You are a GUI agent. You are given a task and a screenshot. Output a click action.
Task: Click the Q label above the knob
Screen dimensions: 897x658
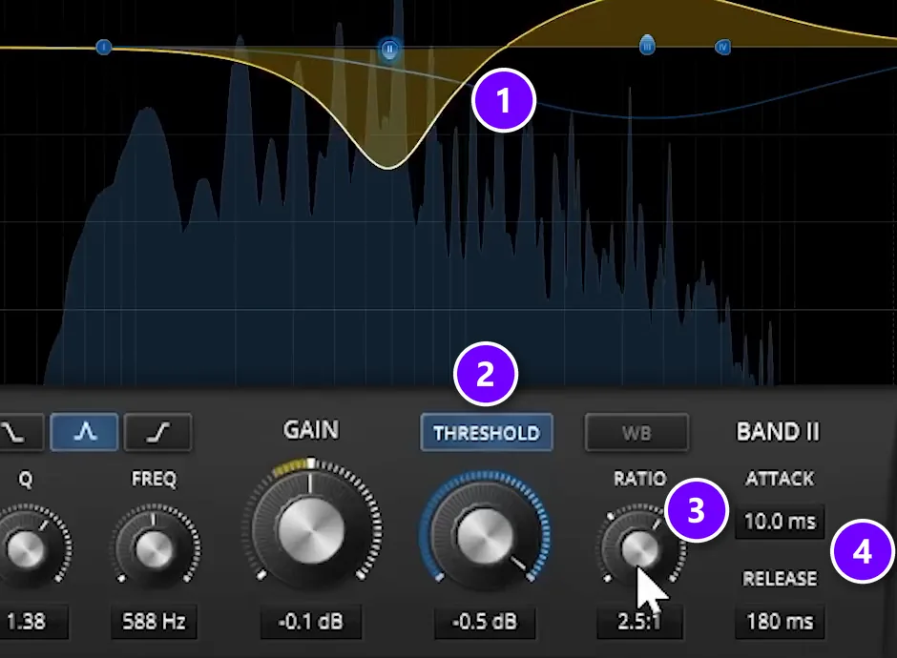click(x=26, y=479)
